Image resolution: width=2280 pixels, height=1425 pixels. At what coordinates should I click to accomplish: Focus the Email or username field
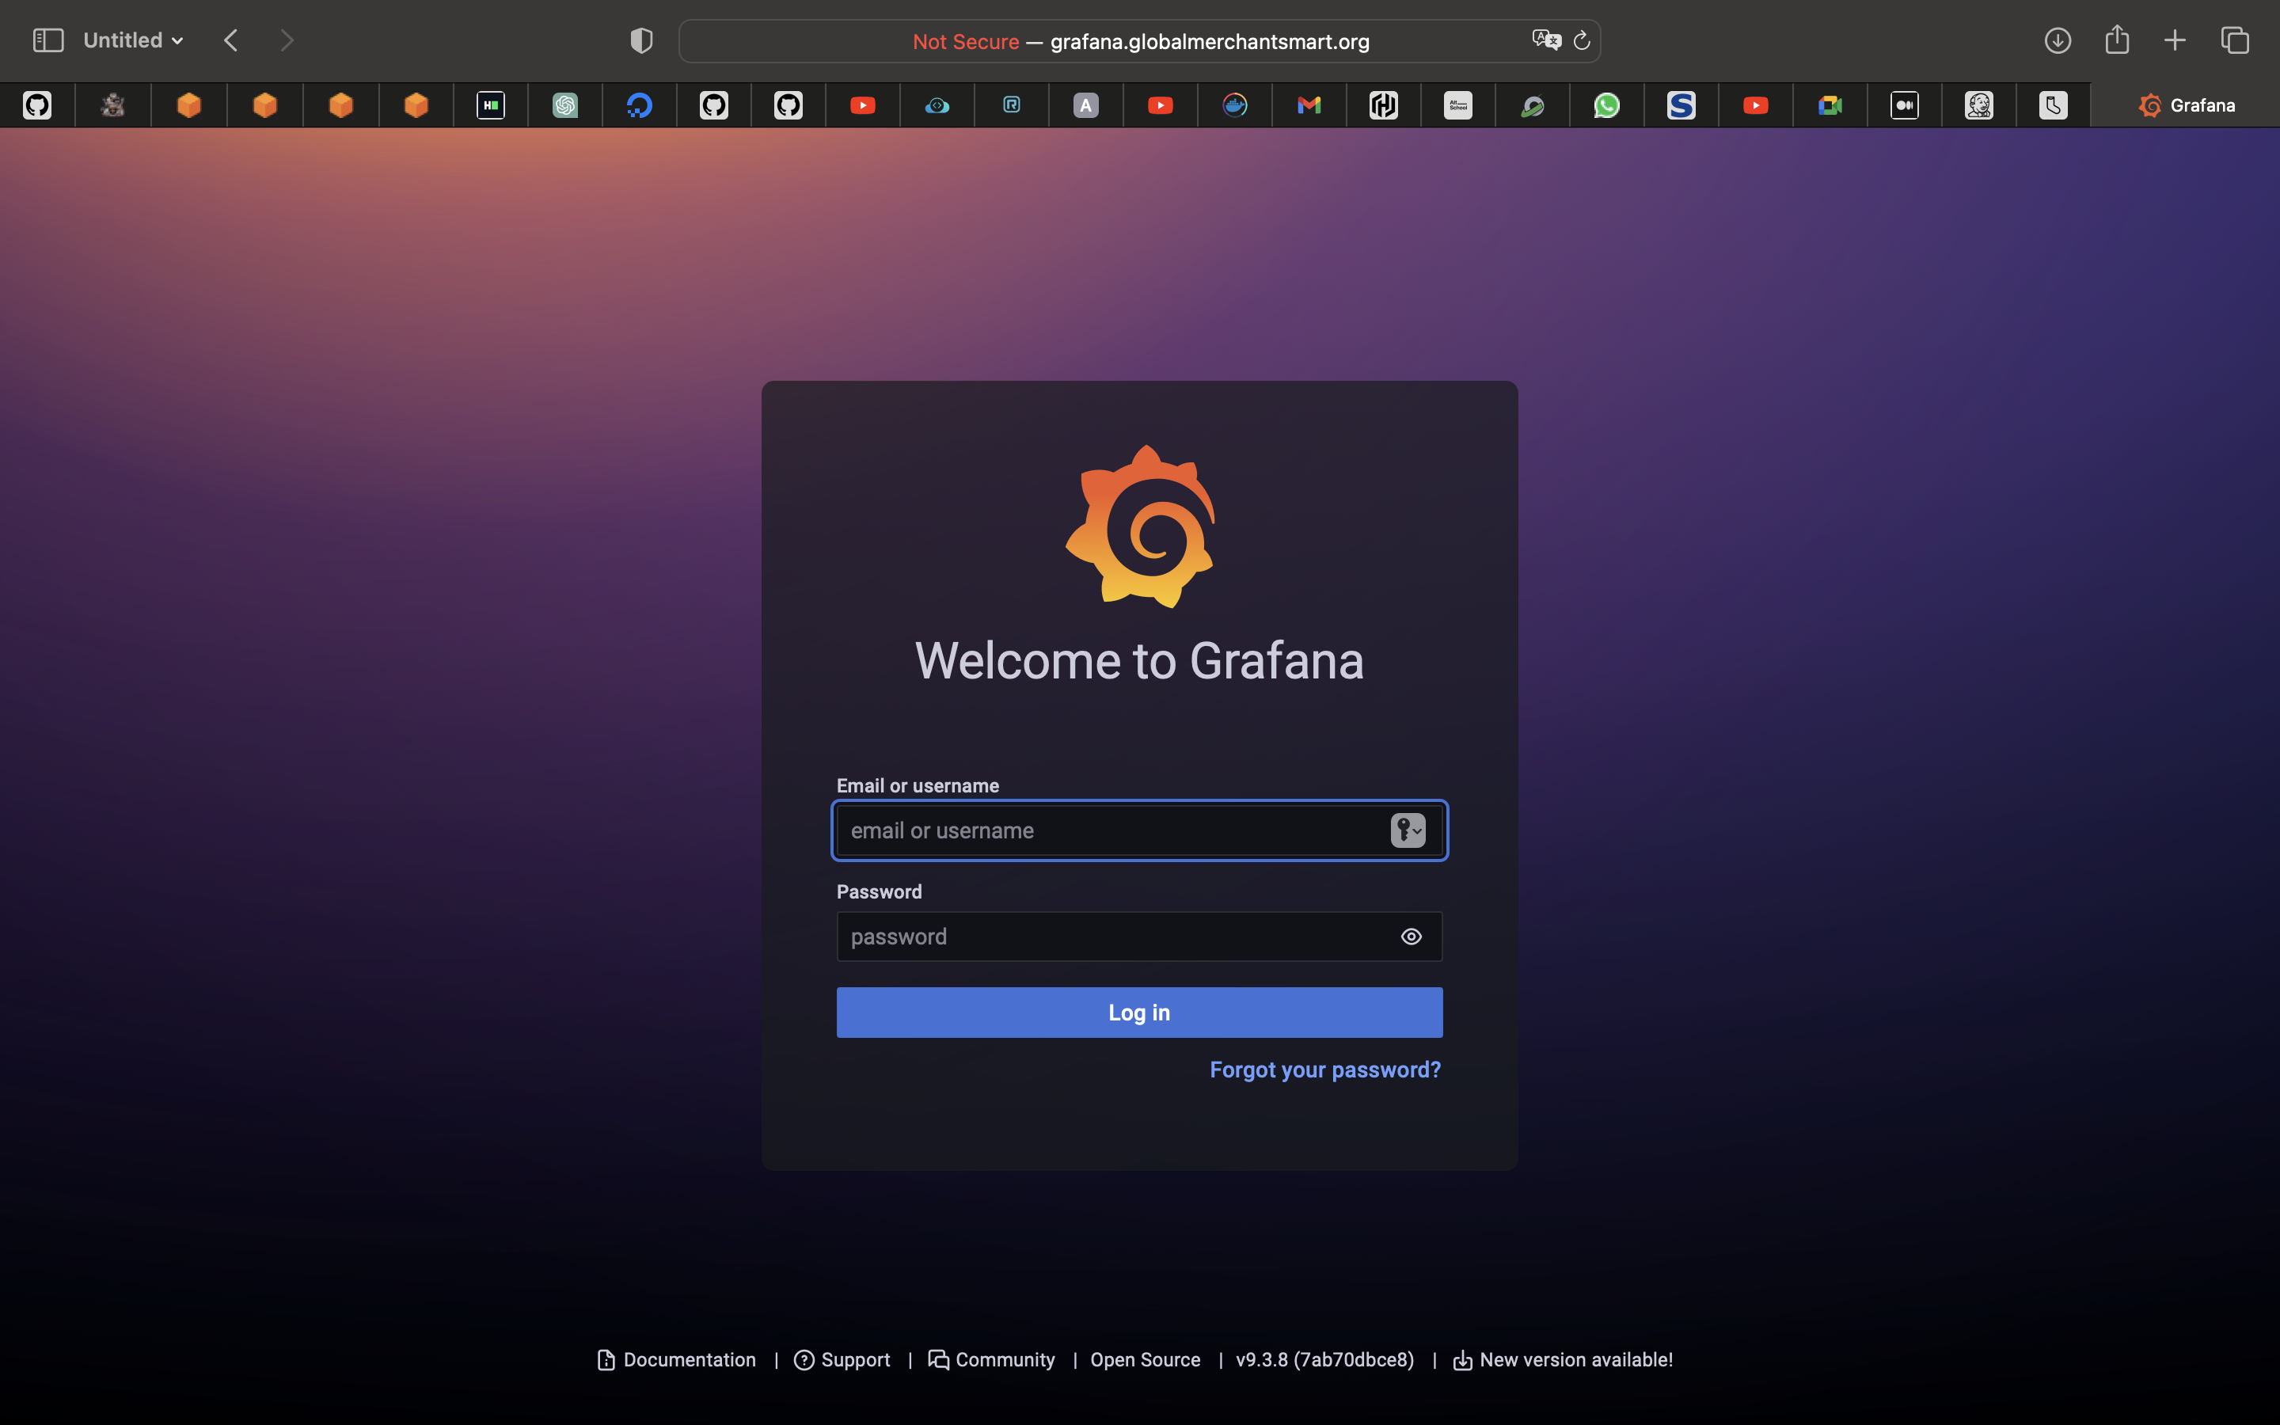(x=1139, y=830)
